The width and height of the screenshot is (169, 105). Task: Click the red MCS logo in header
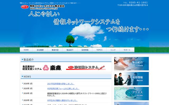point(25,7)
